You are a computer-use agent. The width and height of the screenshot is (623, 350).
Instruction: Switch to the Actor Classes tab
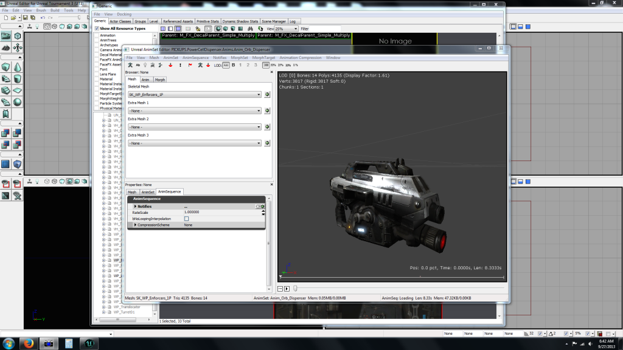[x=120, y=21]
